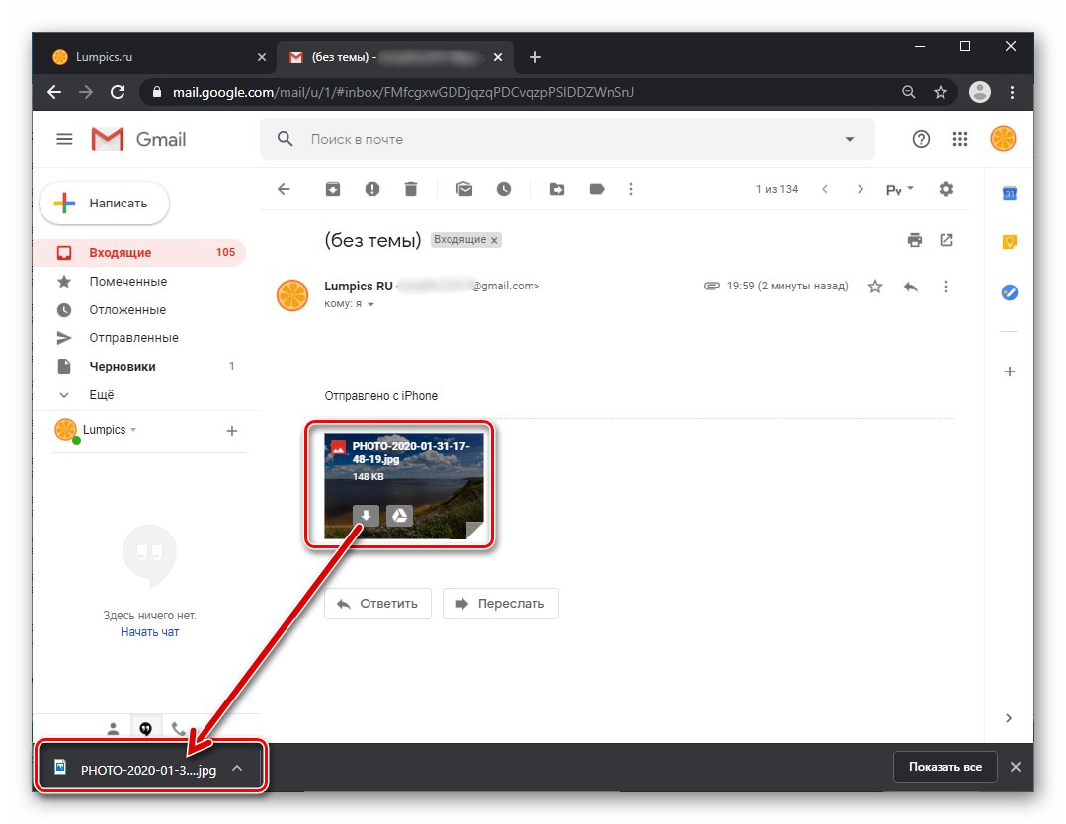The height and width of the screenshot is (824, 1066).
Task: Archive this email via the toolbar
Action: 332,189
